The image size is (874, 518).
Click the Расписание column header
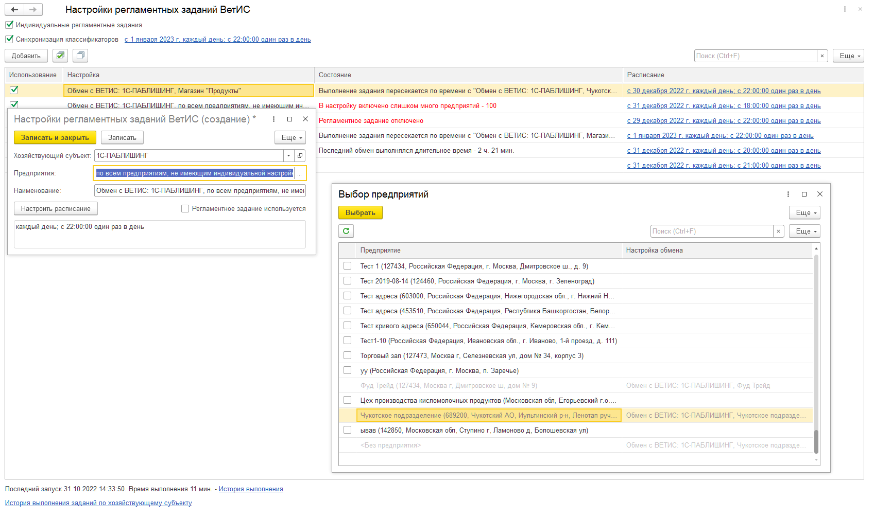pyautogui.click(x=645, y=75)
